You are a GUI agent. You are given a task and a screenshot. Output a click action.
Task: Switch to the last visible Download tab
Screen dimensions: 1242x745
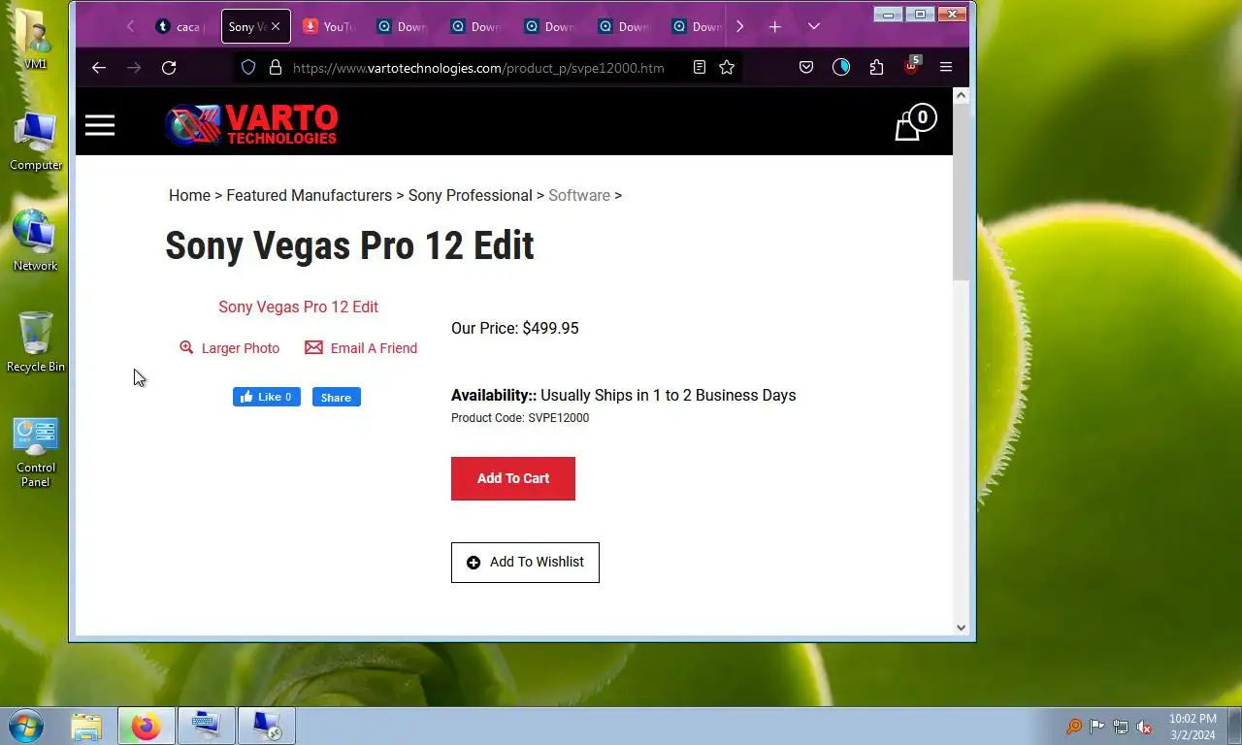point(699,26)
